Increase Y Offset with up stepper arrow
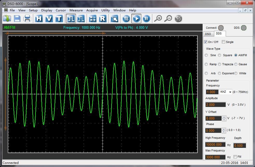The width and height of the screenshot is (255, 167). [x=224, y=117]
